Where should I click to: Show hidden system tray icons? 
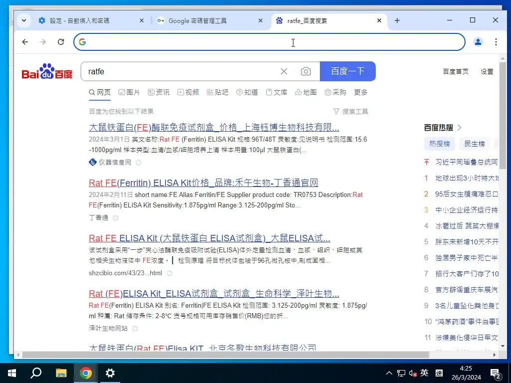tap(389, 373)
